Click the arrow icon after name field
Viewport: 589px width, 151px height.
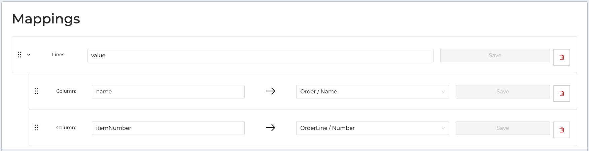pyautogui.click(x=271, y=91)
